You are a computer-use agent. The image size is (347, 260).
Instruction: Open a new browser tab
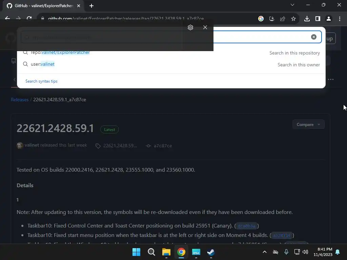91,6
